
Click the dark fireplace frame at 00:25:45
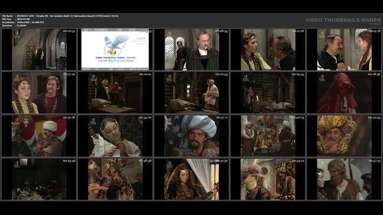pyautogui.click(x=268, y=92)
